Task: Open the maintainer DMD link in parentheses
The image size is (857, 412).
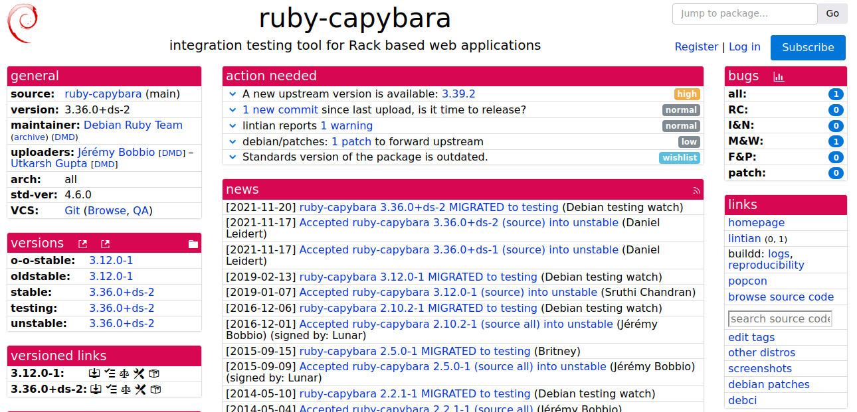Action: click(65, 137)
